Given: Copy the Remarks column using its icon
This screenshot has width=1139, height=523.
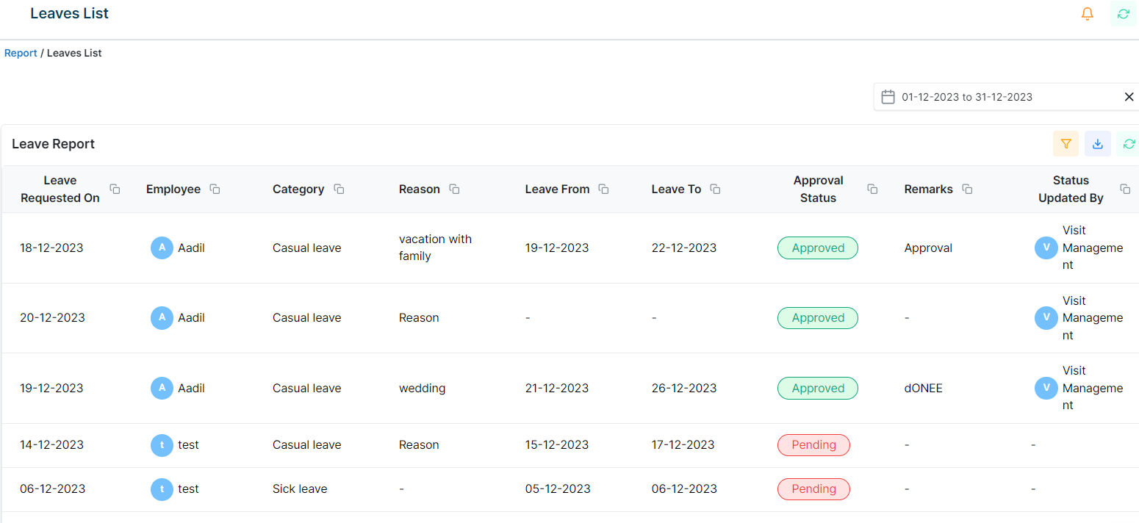Looking at the screenshot, I should [967, 189].
